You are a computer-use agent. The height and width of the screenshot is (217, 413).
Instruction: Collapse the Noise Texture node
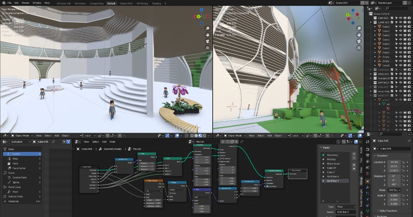coord(146,180)
